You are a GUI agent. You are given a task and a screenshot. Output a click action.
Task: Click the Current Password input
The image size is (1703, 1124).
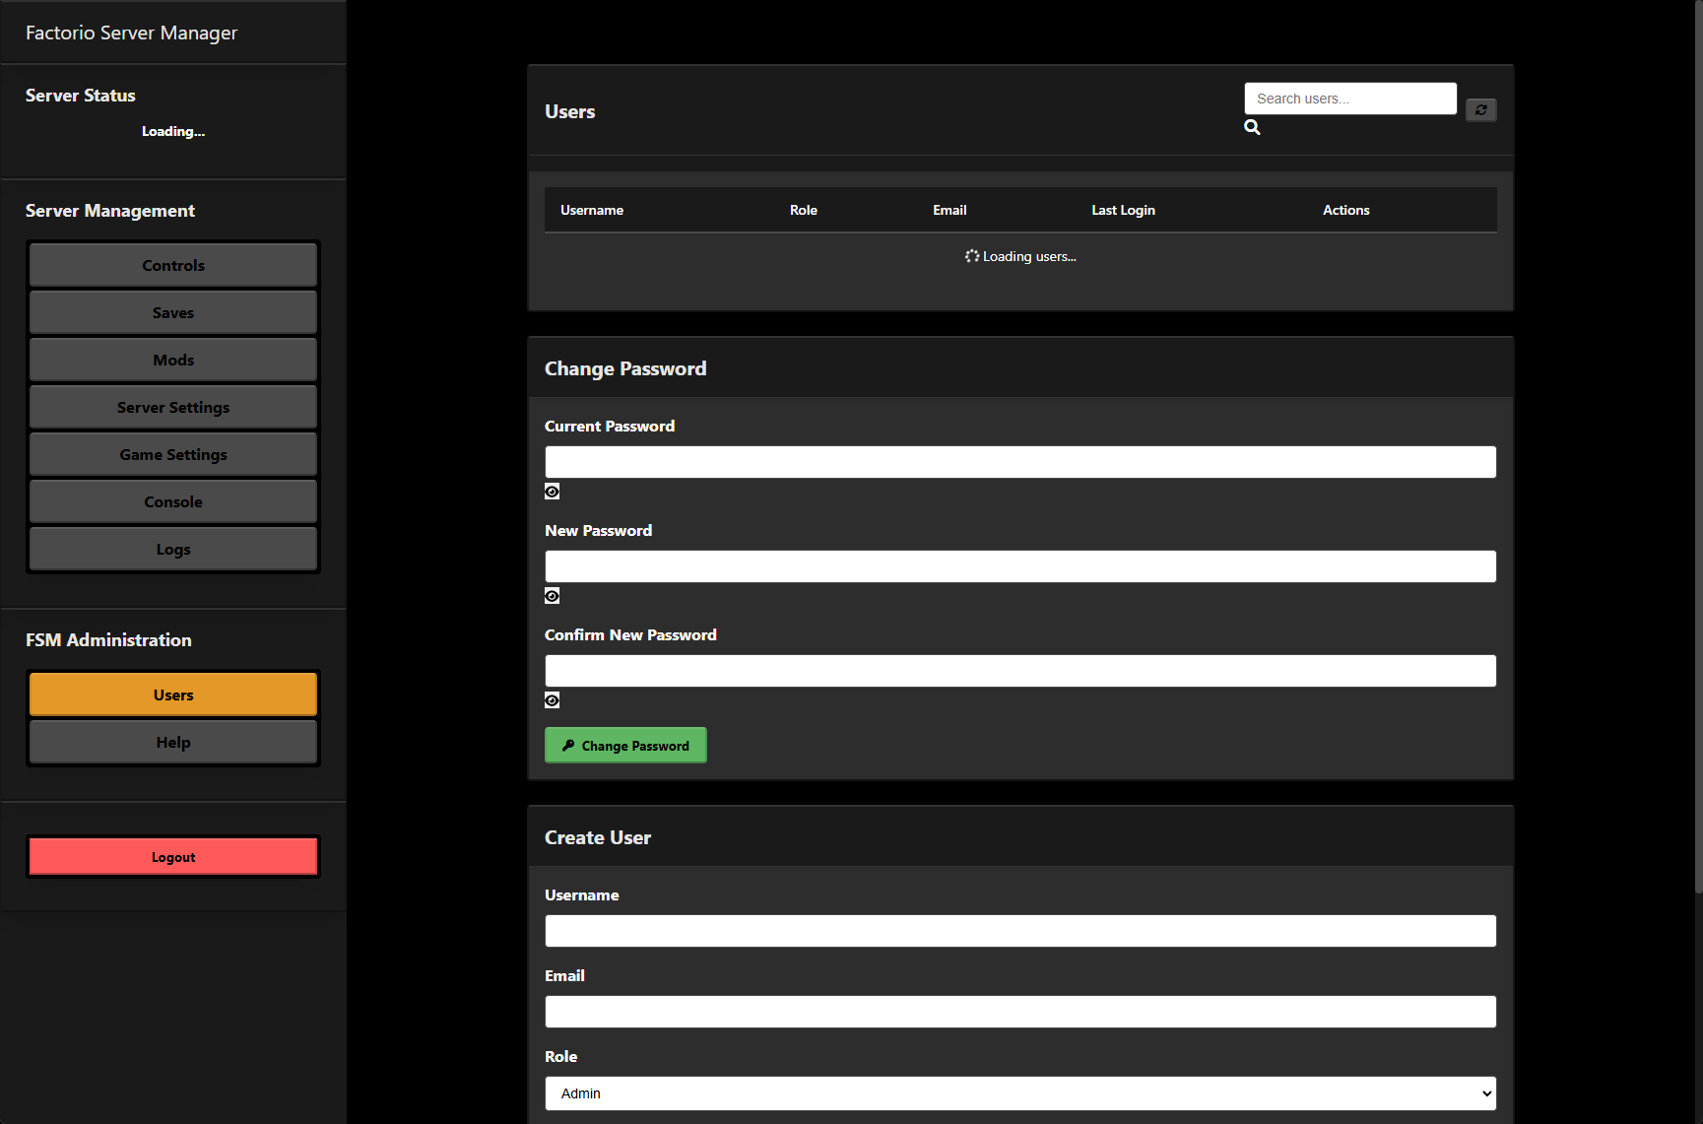(1020, 462)
